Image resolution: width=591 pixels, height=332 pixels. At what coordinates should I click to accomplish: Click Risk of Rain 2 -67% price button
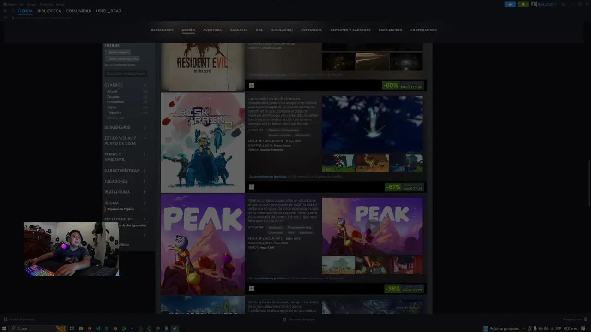click(x=405, y=187)
